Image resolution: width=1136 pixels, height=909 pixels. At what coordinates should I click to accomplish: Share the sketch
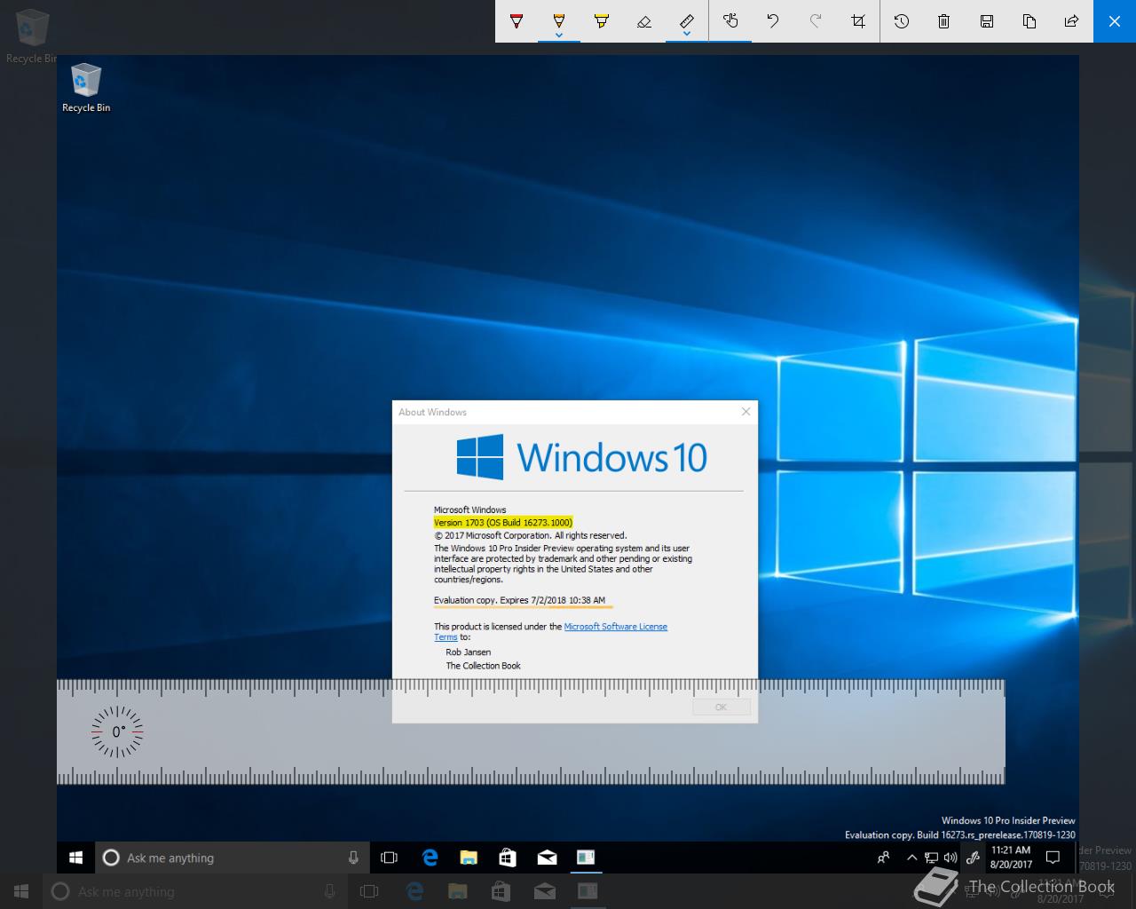click(1072, 20)
